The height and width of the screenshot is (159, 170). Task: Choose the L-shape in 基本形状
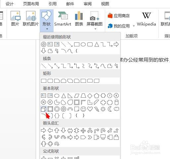coord(90,102)
